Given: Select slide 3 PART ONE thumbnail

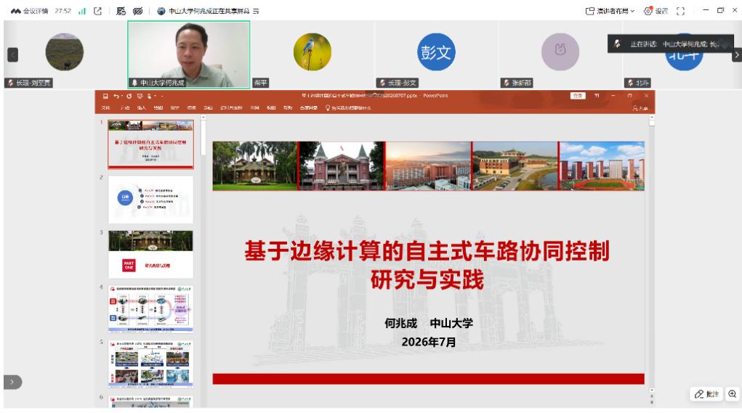Looking at the screenshot, I should pos(150,254).
